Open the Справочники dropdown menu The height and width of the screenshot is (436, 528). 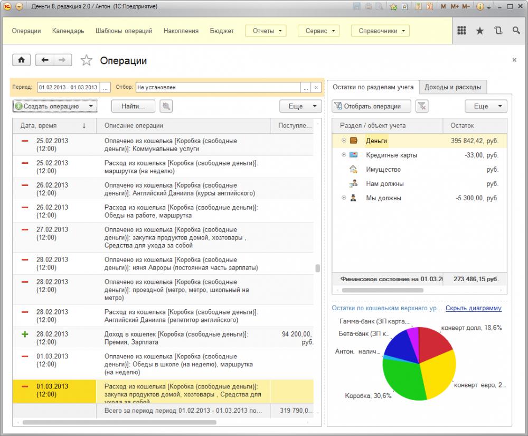pyautogui.click(x=380, y=31)
